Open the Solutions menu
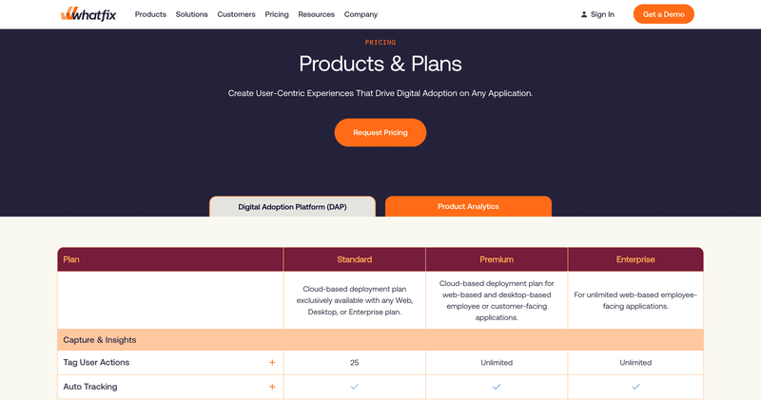This screenshot has width=761, height=400. coord(192,14)
